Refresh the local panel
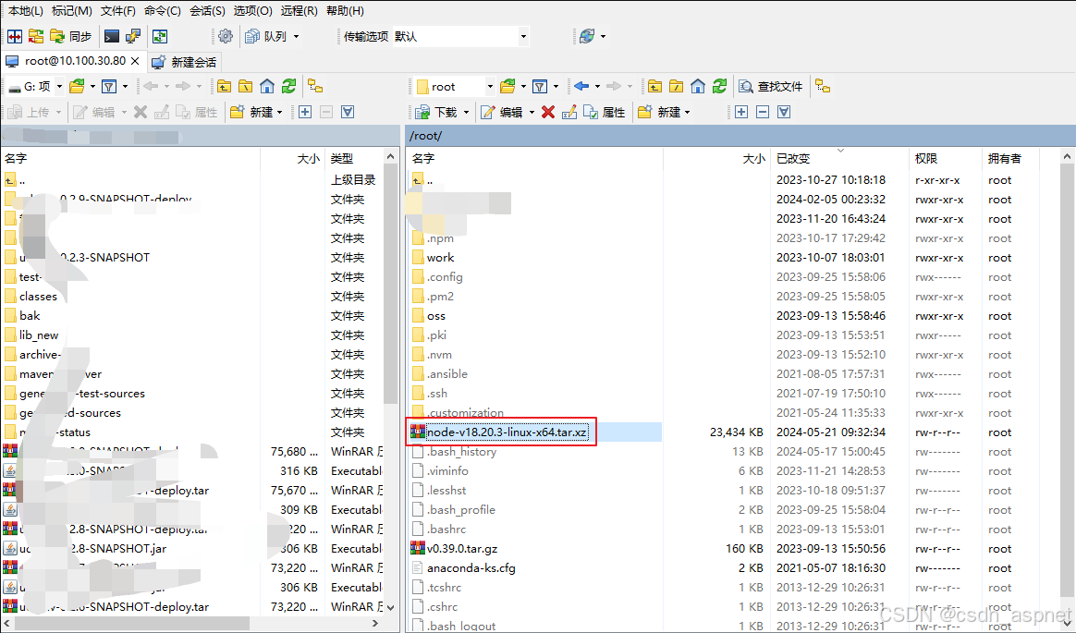Image resolution: width=1076 pixels, height=633 pixels. click(x=289, y=87)
